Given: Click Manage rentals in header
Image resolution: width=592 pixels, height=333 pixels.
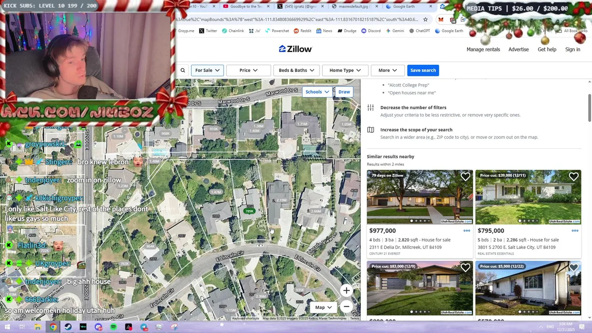Looking at the screenshot, I should [483, 49].
